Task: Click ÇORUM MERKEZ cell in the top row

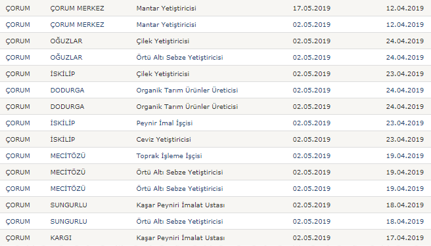Action: [77, 9]
